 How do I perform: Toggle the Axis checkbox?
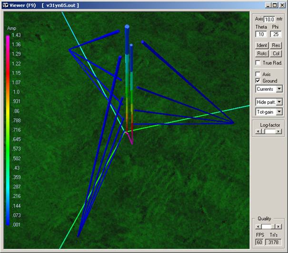point(258,74)
